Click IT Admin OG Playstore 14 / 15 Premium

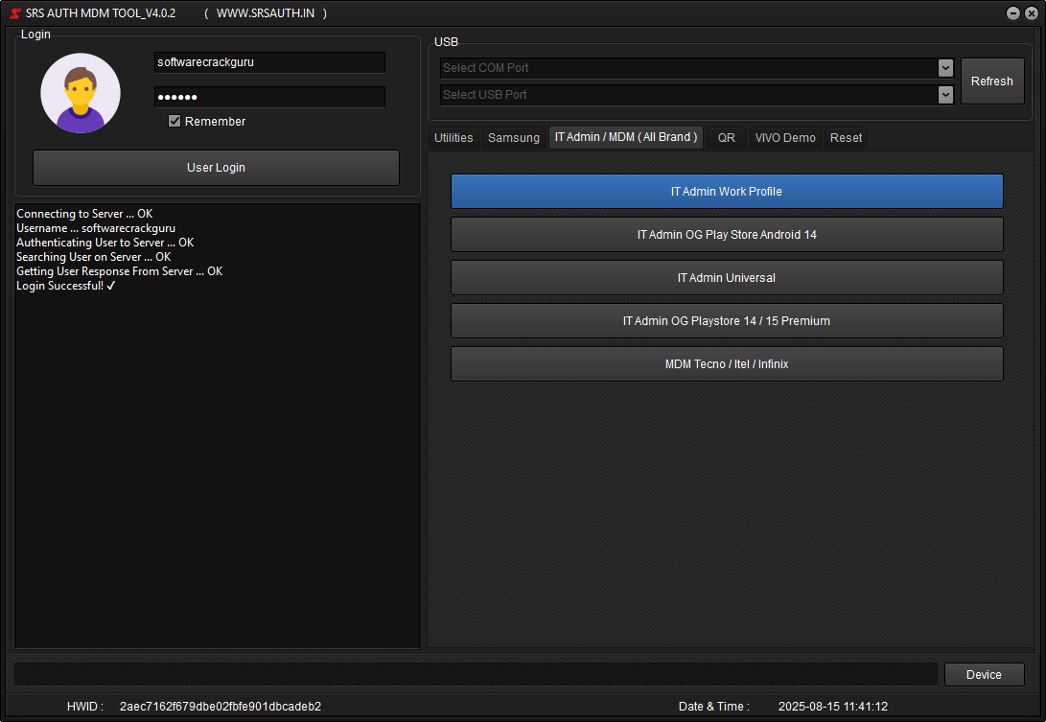726,320
